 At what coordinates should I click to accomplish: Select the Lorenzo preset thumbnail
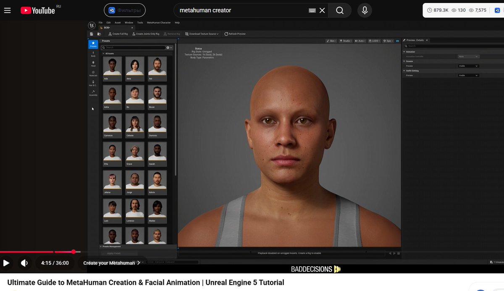(135, 211)
